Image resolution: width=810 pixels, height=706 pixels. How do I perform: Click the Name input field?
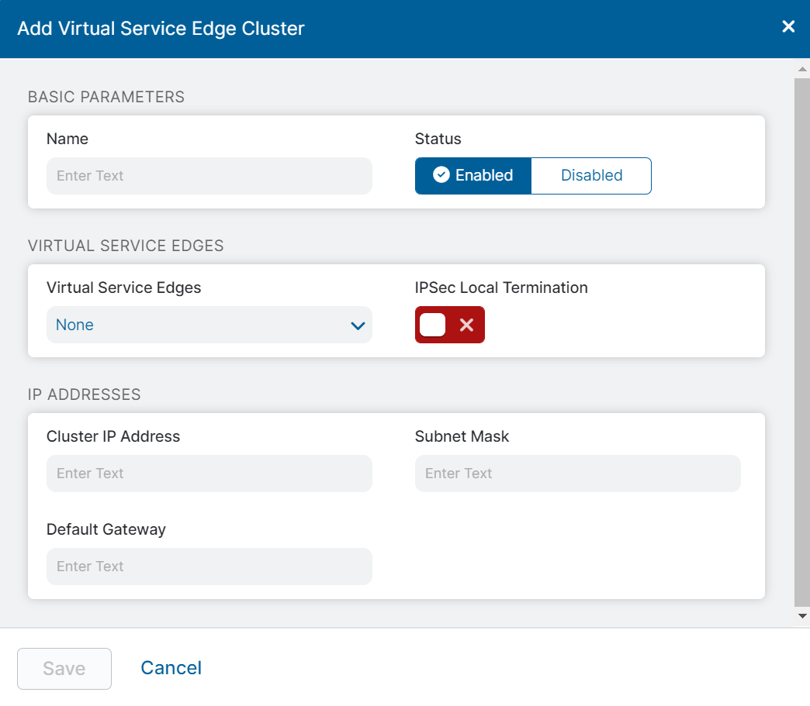[209, 176]
